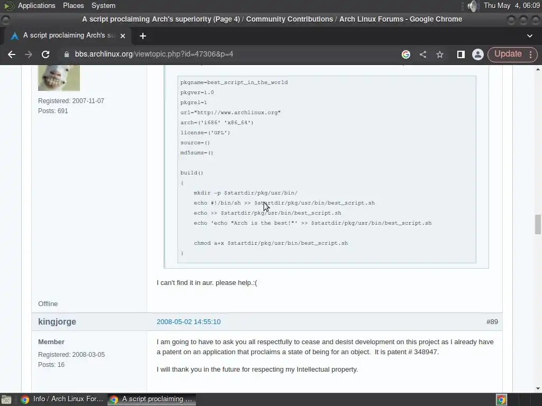This screenshot has height=406, width=542.
Task: Click the date and time clock
Action: pyautogui.click(x=512, y=5)
